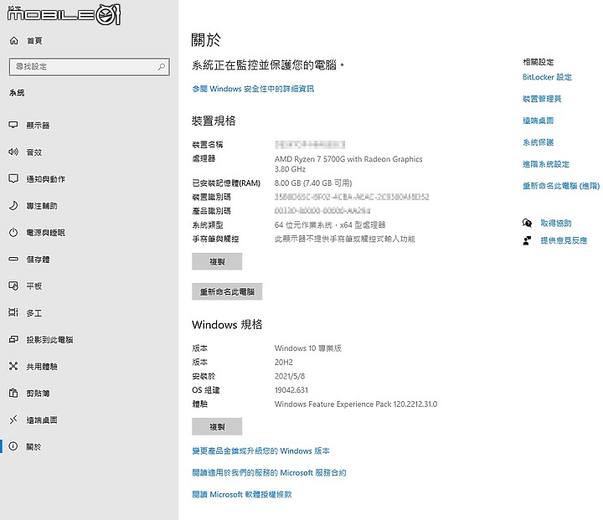Select 多工 text in the sidebar
This screenshot has height=520, width=603.
[x=33, y=313]
